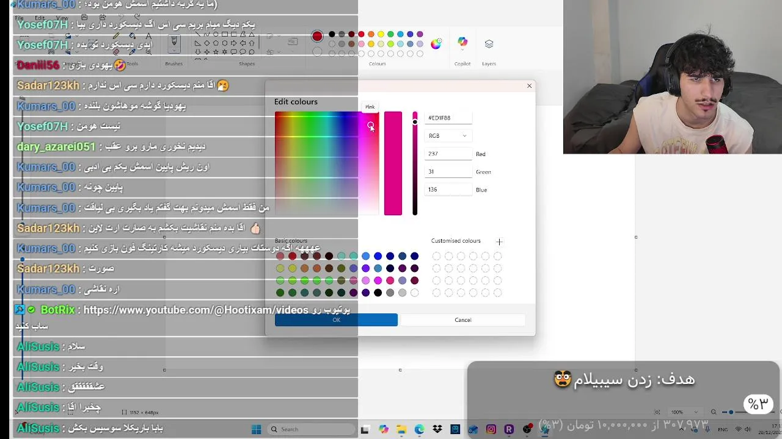Screen dimensions: 782x439
Task: Select Colour 1 dark red swatch
Action: (x=317, y=37)
